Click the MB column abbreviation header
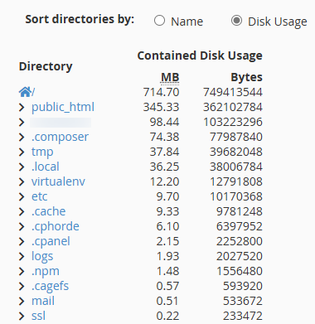Viewport: 315px width, 324px height. pos(170,77)
